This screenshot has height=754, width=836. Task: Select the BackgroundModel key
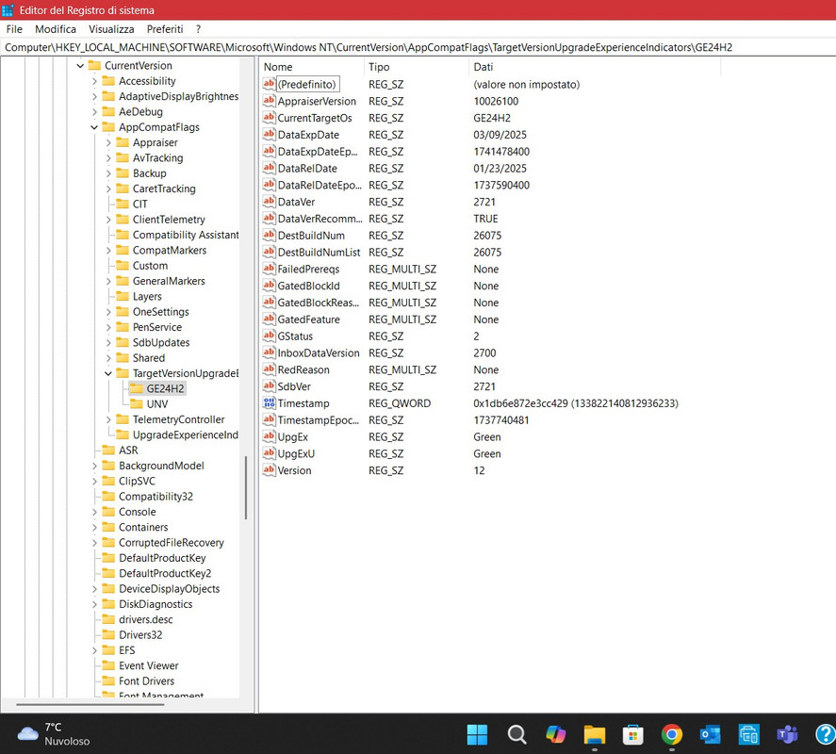(x=161, y=466)
